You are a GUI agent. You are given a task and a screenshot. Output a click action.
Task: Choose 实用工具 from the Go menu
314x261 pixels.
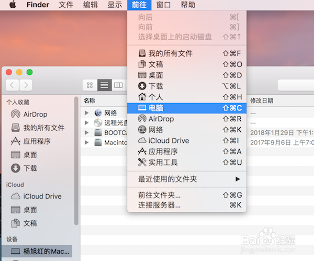pyautogui.click(x=187, y=162)
